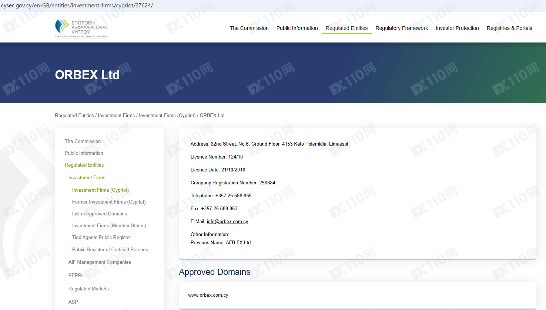Click Previous Name: AFB FX Ltd
This screenshot has width=546, height=310.
(221, 242)
